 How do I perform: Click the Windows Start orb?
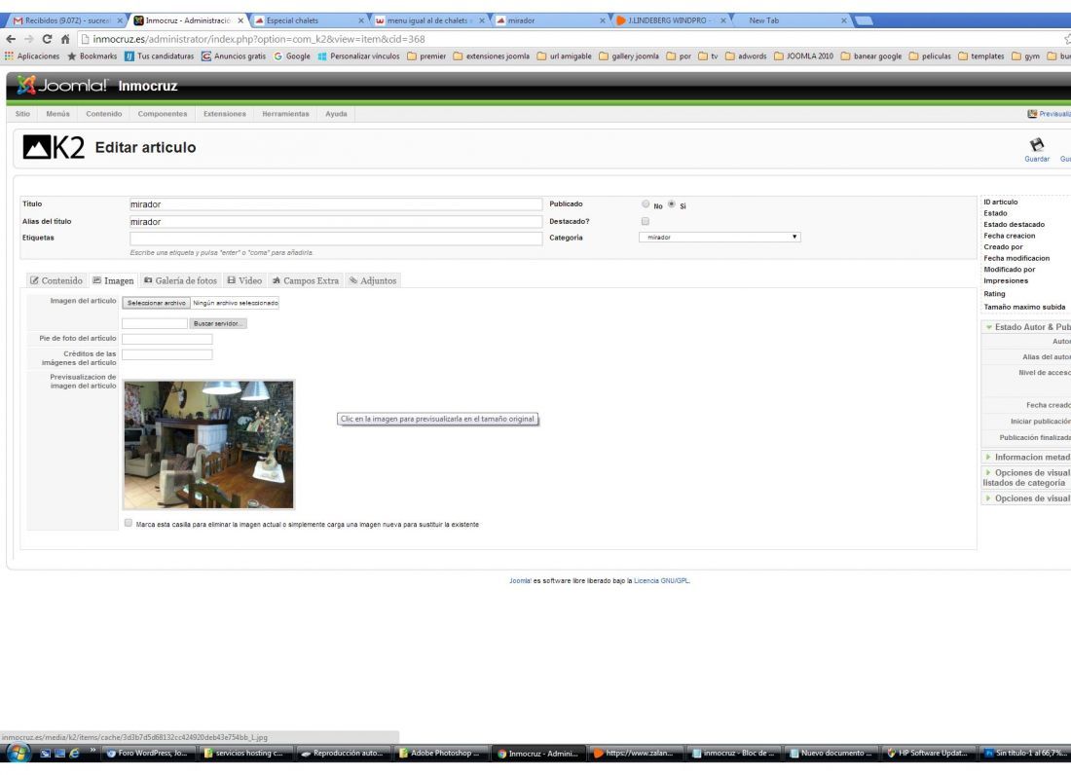point(18,754)
